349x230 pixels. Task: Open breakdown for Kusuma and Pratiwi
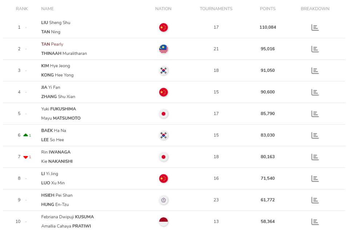coord(315,222)
